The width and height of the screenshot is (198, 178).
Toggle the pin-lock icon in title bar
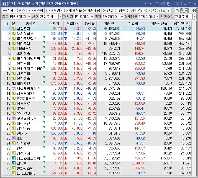[x=168, y=4]
